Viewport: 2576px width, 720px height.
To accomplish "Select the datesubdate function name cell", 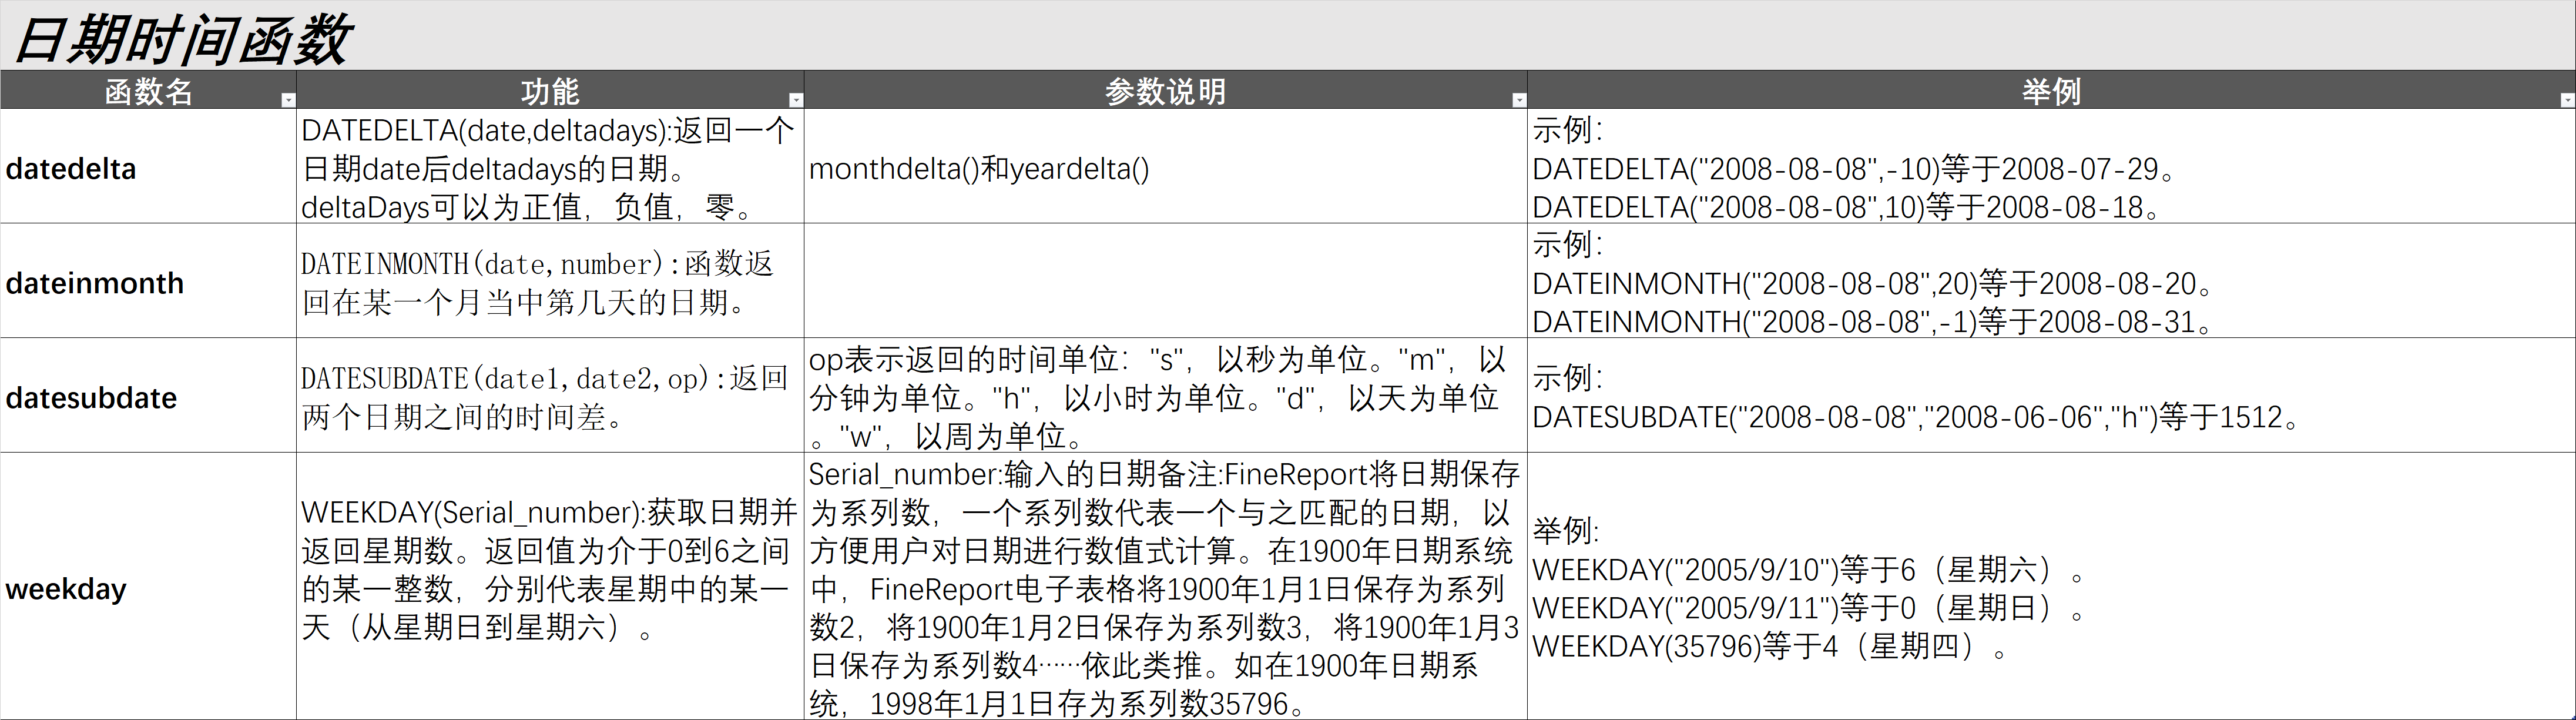I will coord(148,397).
